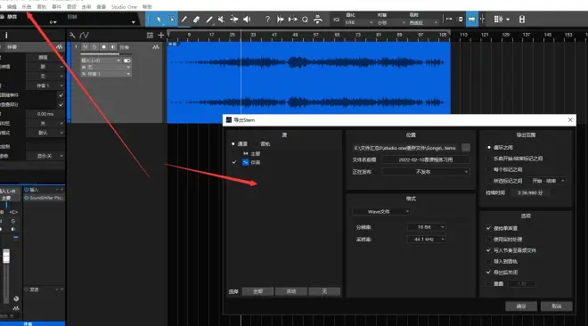Toggle stereo mode switch on track 1
The width and height of the screenshot is (588, 326).
[x=127, y=61]
